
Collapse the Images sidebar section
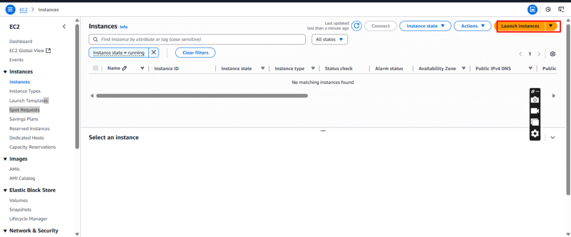pyautogui.click(x=5, y=159)
